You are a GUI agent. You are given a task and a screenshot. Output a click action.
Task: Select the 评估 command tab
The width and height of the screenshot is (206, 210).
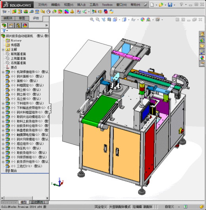pos(36,18)
